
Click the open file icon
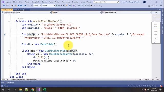pyautogui.click(x=16, y=5)
